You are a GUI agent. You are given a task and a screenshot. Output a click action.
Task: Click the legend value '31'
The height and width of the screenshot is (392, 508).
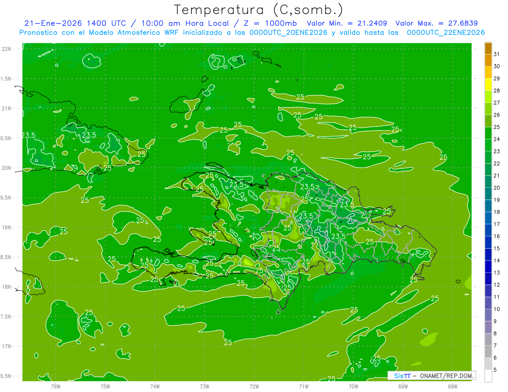click(497, 54)
